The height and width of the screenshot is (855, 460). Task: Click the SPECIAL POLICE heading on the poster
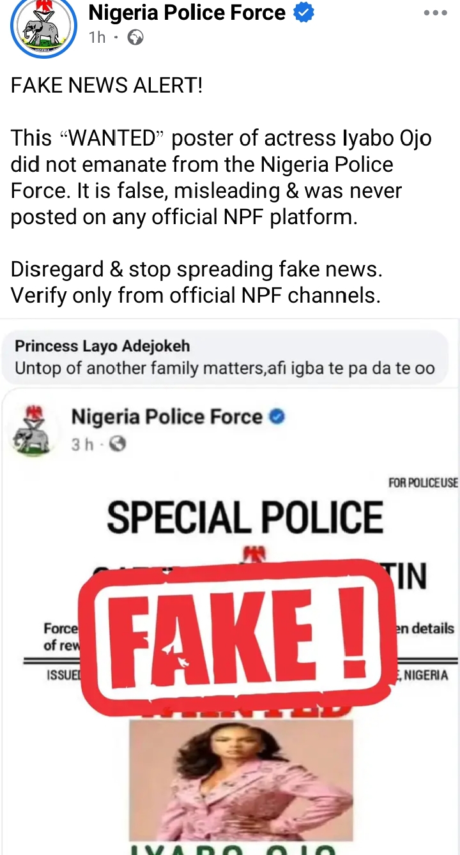[x=245, y=517]
